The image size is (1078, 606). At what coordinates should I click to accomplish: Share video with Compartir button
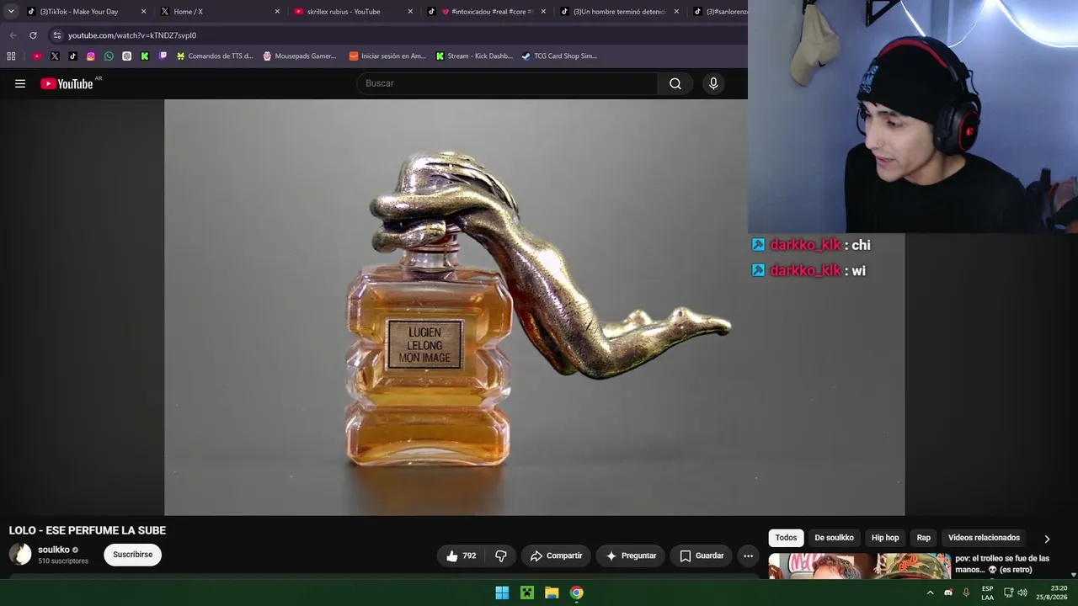tap(556, 555)
